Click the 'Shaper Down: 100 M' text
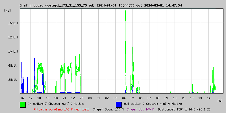Viewport: 226px width, 113px height. pyautogui.click(x=108, y=109)
